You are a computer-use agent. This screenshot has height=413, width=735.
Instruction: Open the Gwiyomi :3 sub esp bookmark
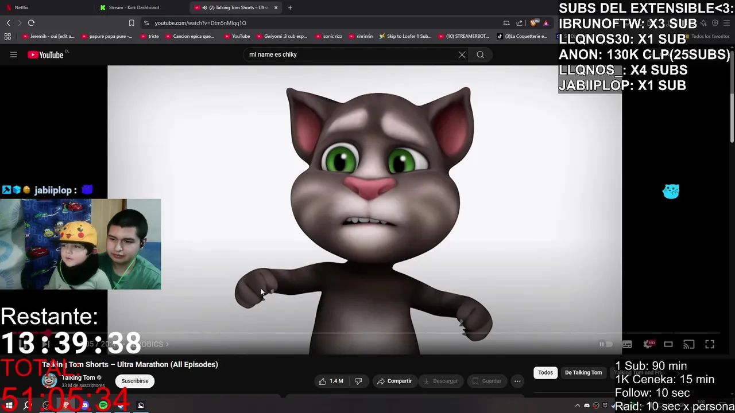point(281,36)
